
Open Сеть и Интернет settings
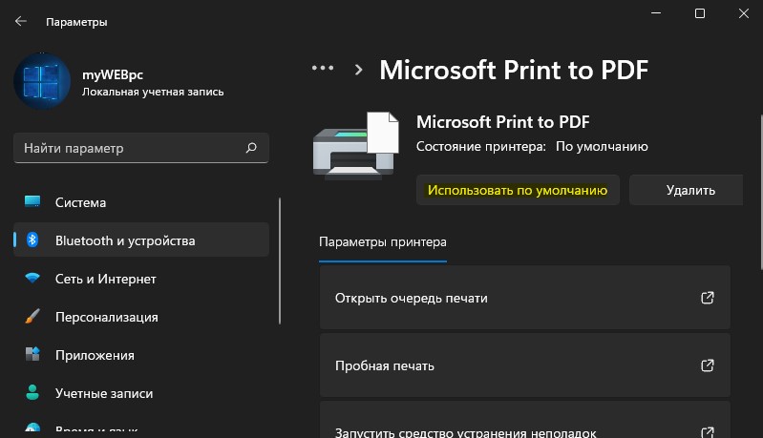pyautogui.click(x=141, y=279)
